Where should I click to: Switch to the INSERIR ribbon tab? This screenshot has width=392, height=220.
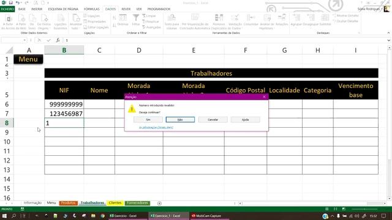(37, 9)
